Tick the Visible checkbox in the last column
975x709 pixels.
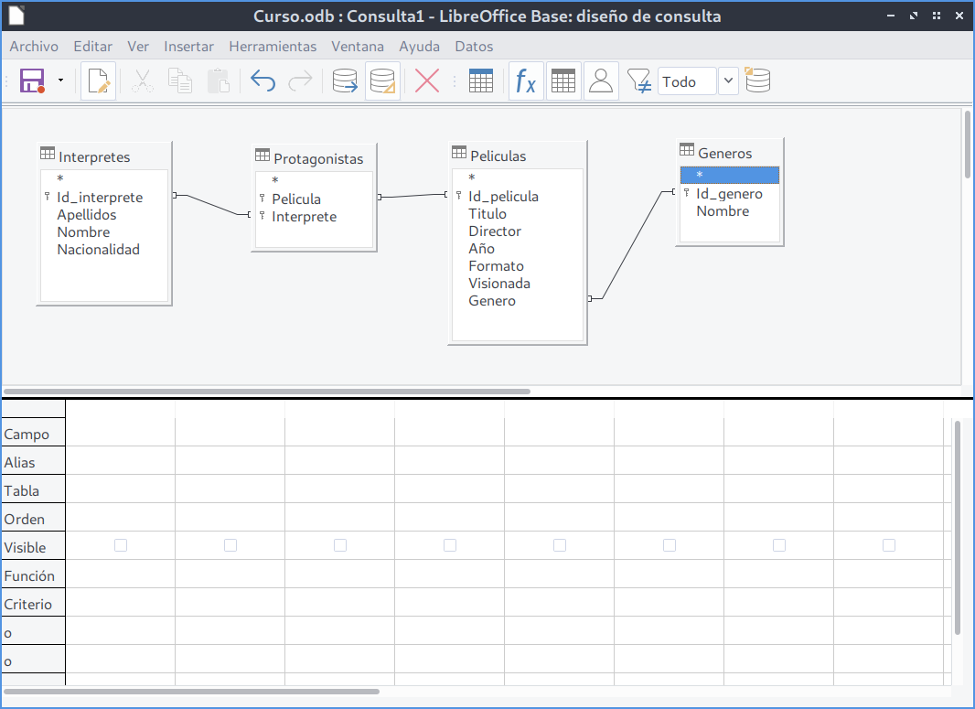tap(889, 545)
